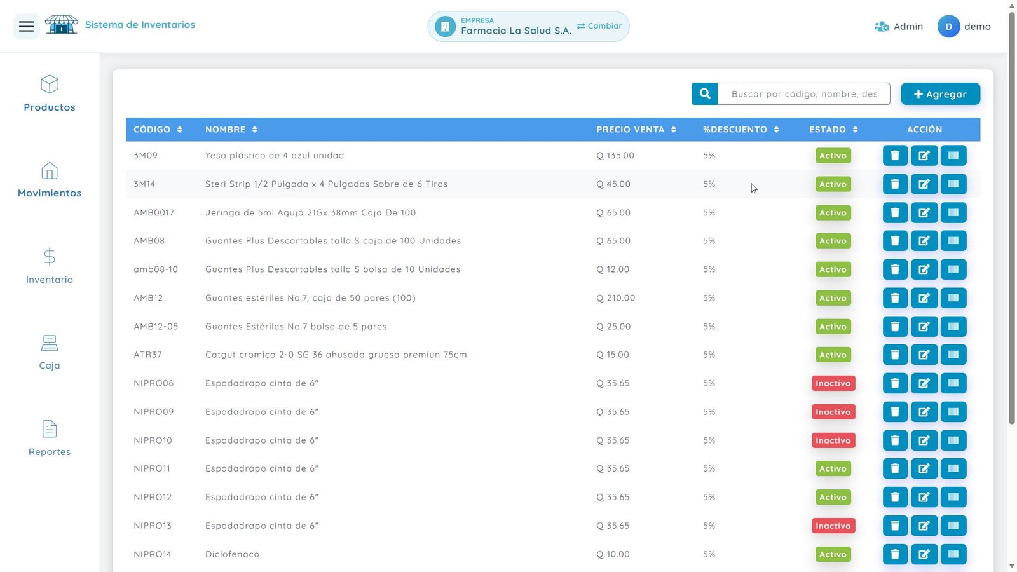Open the Caja section
Image resolution: width=1017 pixels, height=572 pixels.
(x=50, y=352)
